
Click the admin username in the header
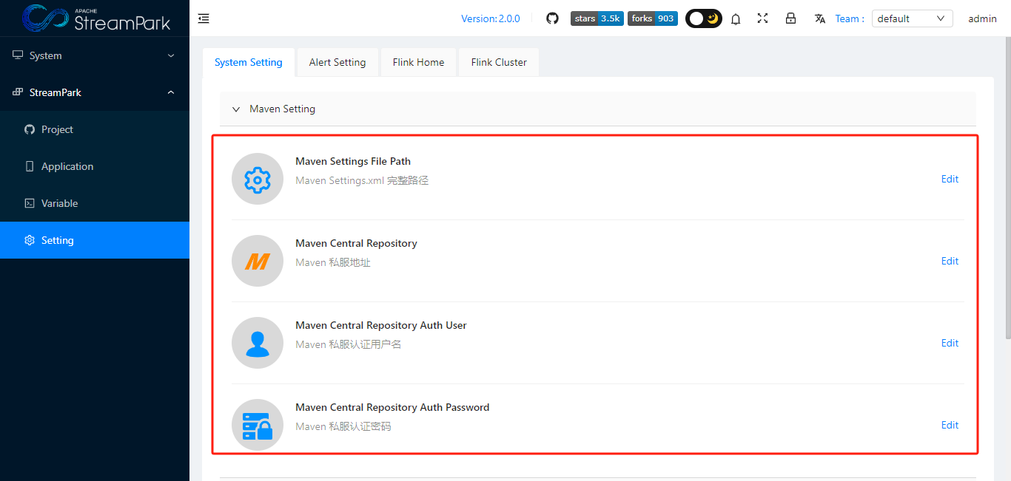tap(982, 18)
